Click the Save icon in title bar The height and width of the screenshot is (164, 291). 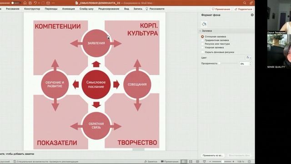coord(30,3)
